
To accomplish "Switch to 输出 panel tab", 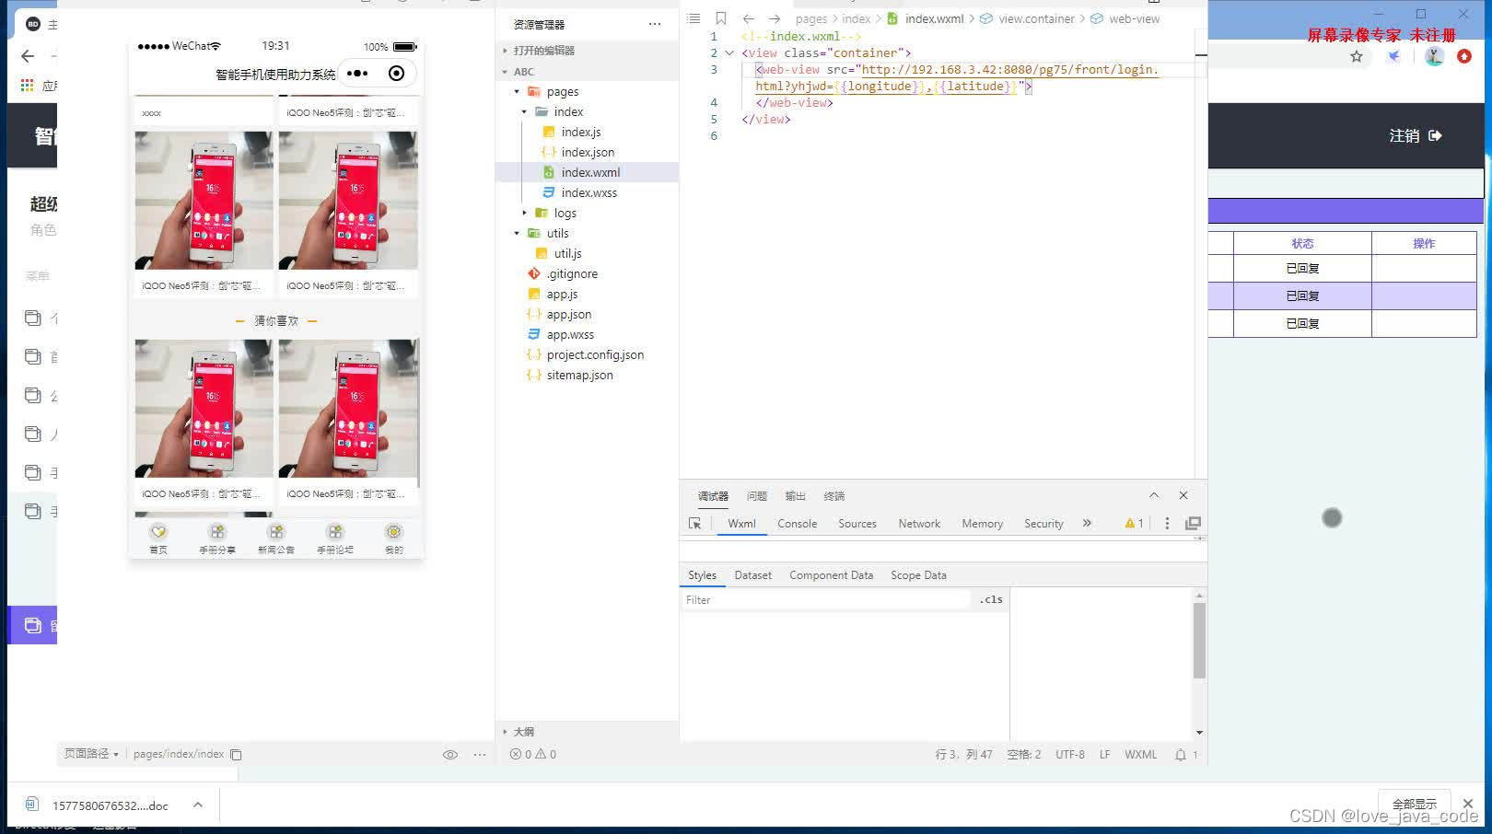I will (796, 496).
